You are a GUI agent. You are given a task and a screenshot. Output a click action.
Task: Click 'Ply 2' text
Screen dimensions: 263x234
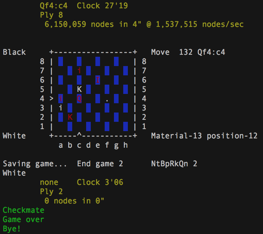coord(51,192)
